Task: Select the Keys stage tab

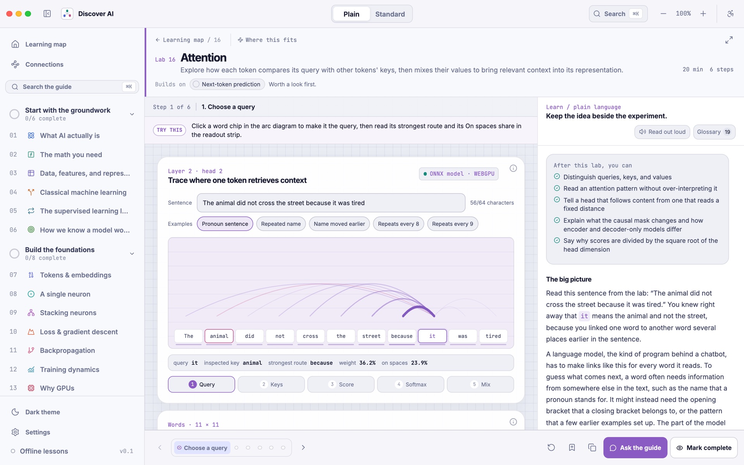Action: (x=271, y=384)
